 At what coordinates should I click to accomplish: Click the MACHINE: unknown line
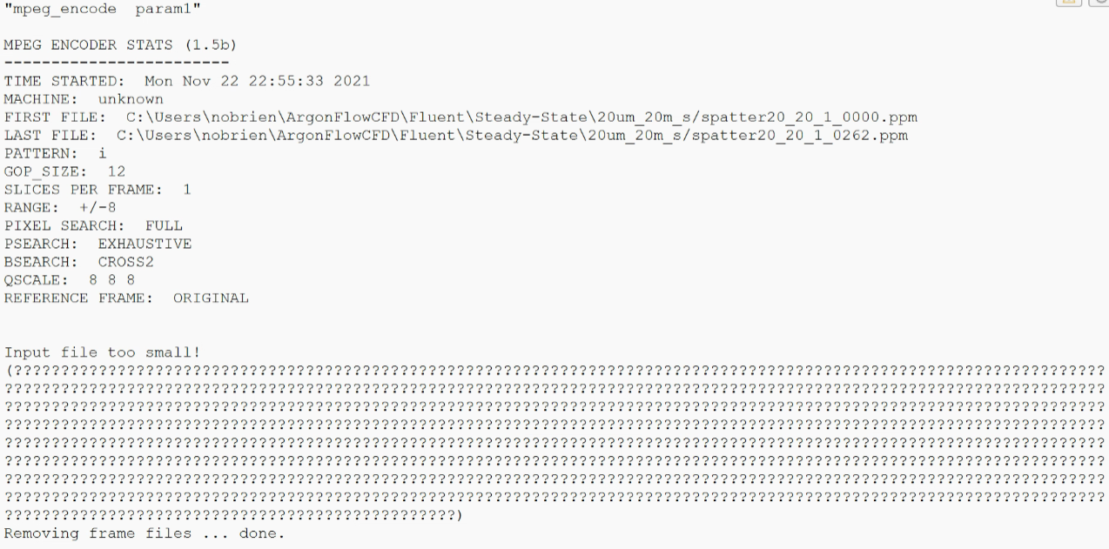(x=84, y=99)
